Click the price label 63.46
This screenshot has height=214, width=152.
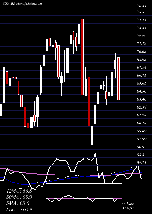click(142, 99)
